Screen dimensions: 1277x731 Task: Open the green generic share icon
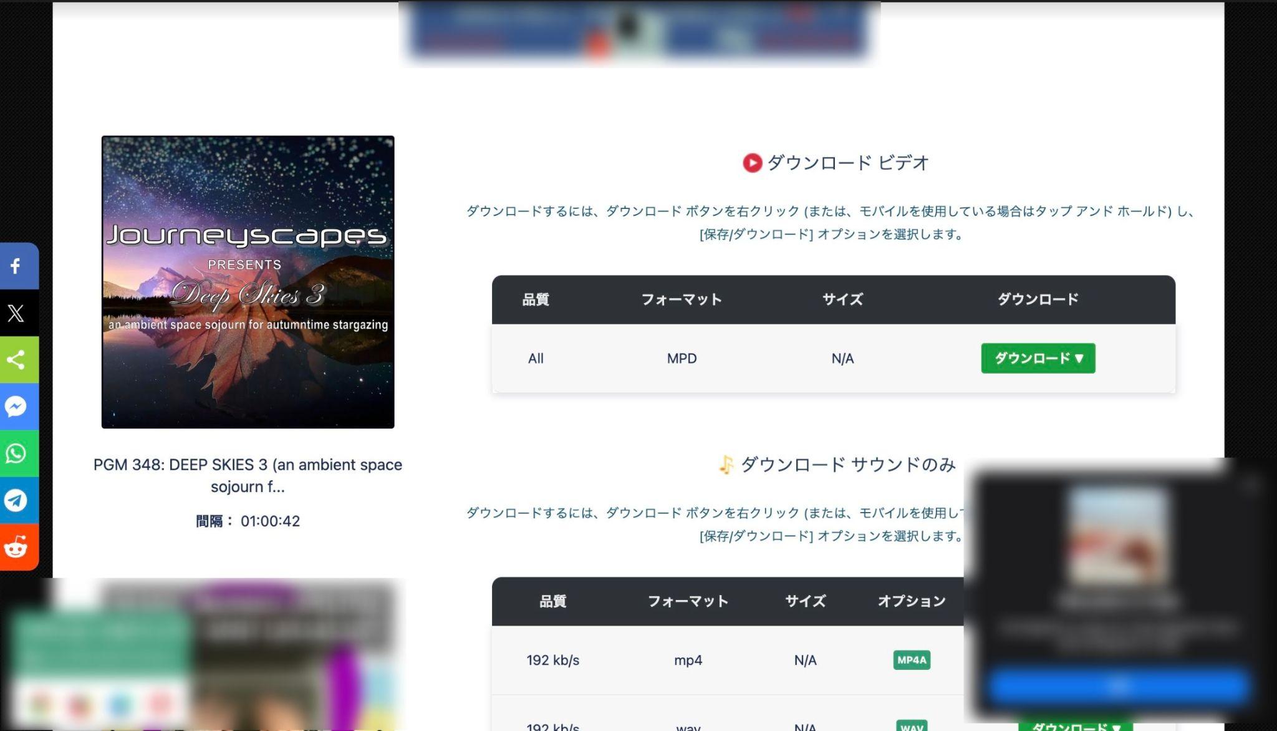[x=17, y=360]
